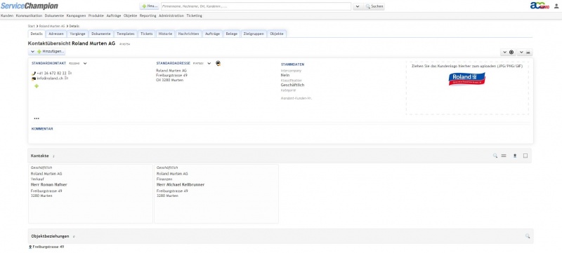The width and height of the screenshot is (562, 253).
Task: Click the print icon button
Action: tap(528, 52)
